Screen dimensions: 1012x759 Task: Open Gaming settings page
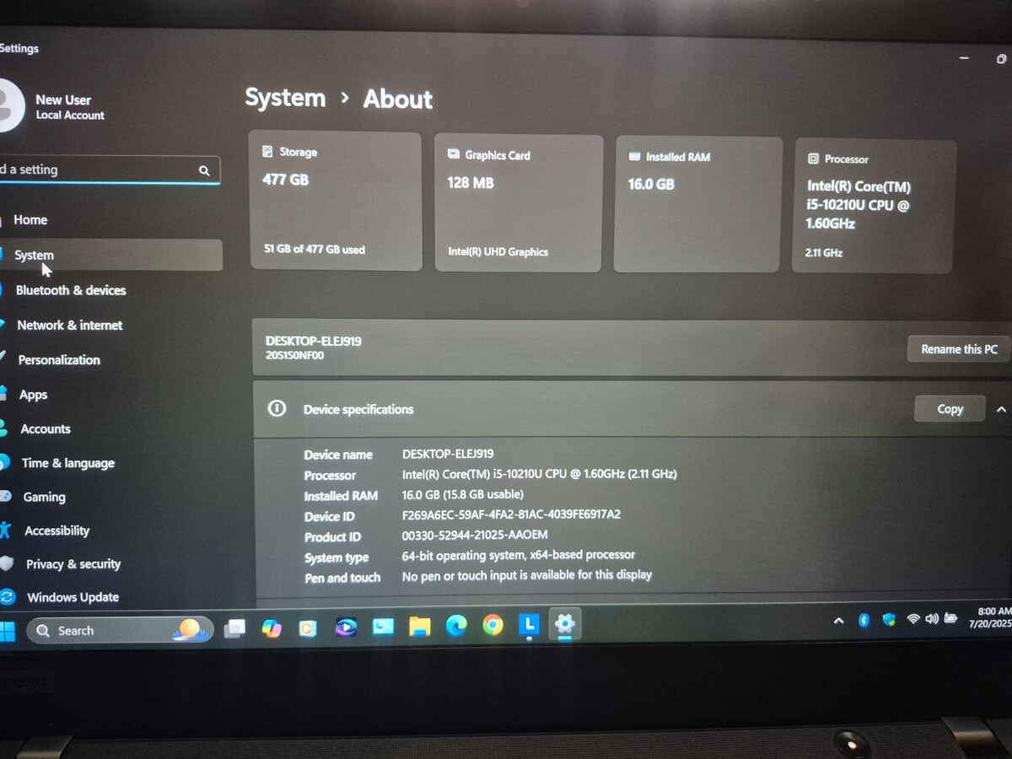[x=44, y=497]
